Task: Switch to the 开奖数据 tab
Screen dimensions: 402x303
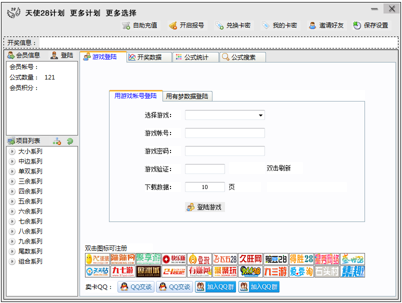Action: tap(149, 57)
